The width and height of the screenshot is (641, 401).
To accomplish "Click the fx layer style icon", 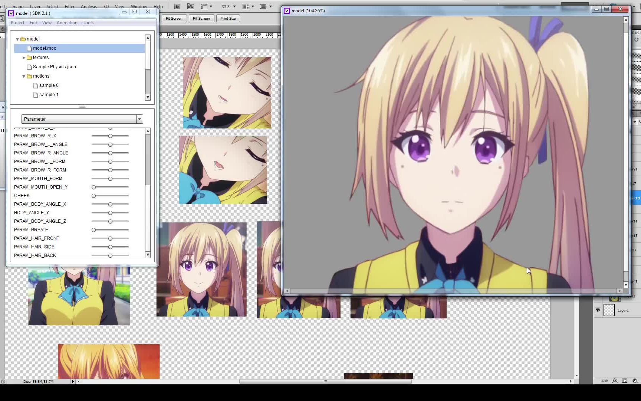I will pos(615,381).
